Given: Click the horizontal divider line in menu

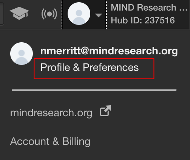Looking at the screenshot, I should (x=94, y=90).
